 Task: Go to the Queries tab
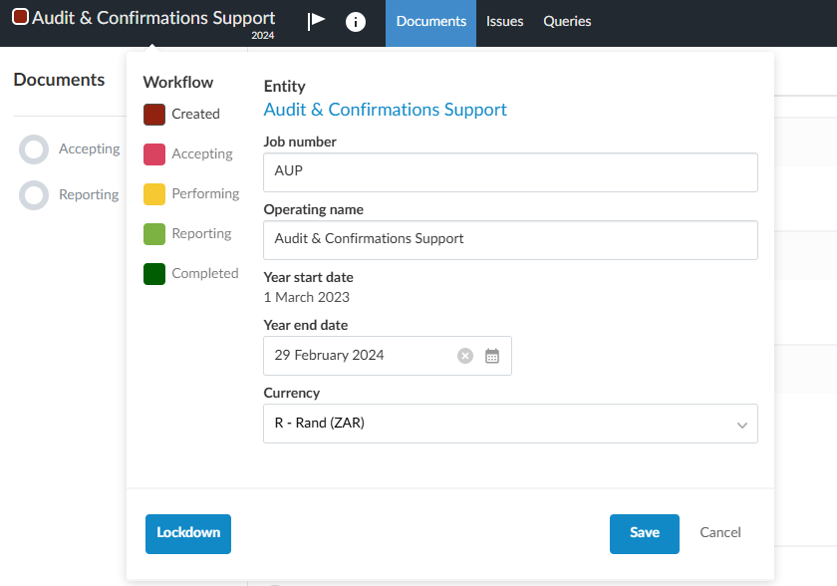567,22
